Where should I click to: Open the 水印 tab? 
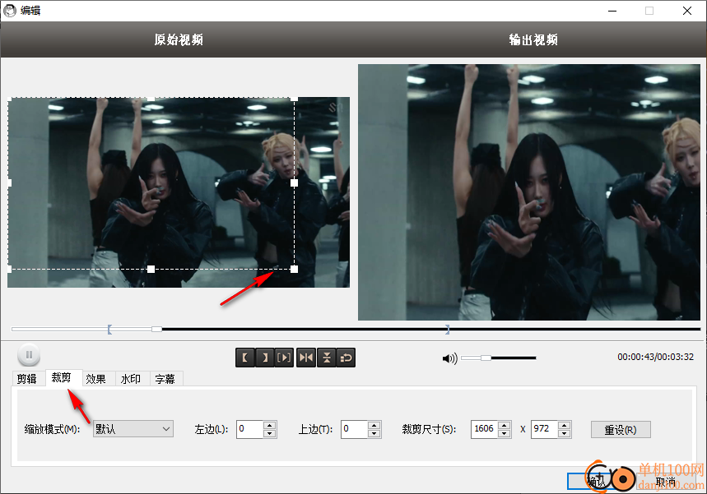(131, 379)
